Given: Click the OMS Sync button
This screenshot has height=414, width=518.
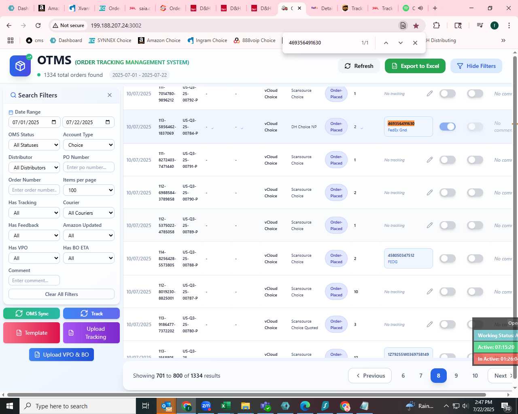Looking at the screenshot, I should click(32, 313).
